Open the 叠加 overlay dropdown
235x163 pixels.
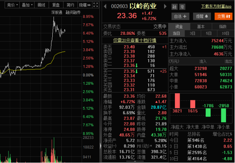point(27,5)
